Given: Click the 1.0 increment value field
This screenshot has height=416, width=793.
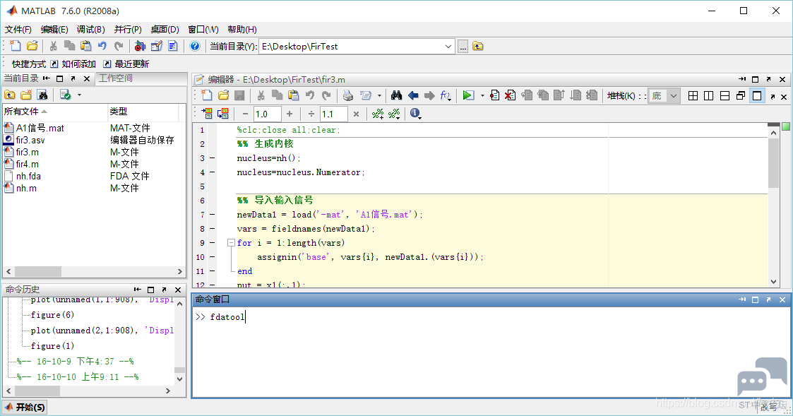Looking at the screenshot, I should (266, 114).
